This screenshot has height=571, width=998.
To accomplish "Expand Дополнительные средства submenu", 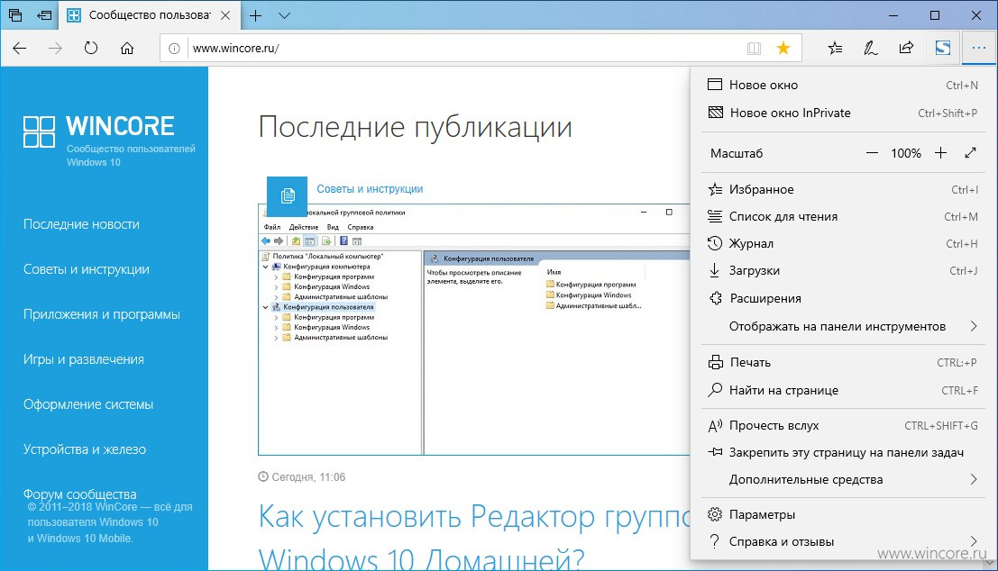I will [x=843, y=479].
